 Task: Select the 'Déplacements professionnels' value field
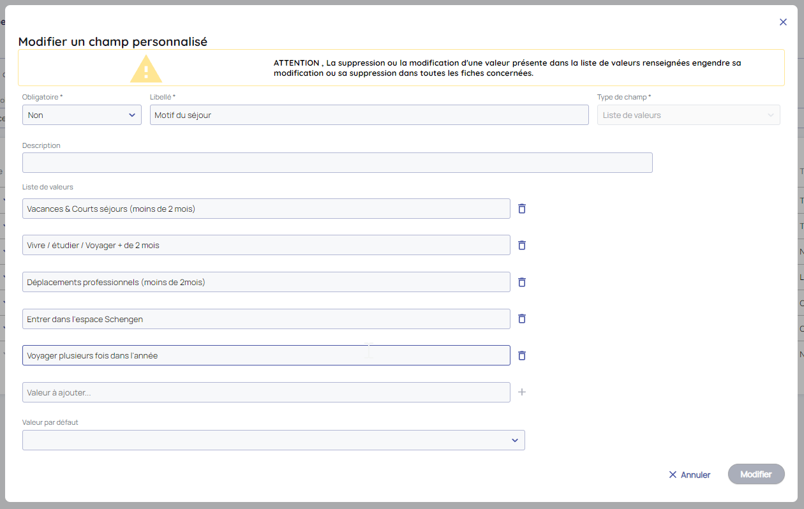pyautogui.click(x=266, y=282)
